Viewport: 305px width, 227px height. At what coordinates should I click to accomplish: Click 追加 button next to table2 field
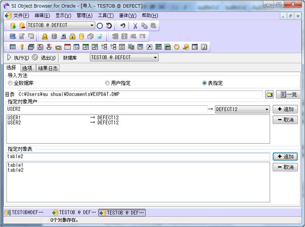pos(285,156)
